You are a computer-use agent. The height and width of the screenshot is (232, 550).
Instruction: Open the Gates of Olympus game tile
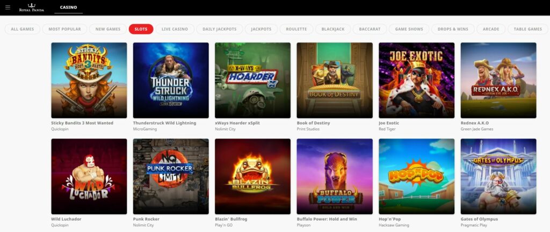pyautogui.click(x=498, y=176)
